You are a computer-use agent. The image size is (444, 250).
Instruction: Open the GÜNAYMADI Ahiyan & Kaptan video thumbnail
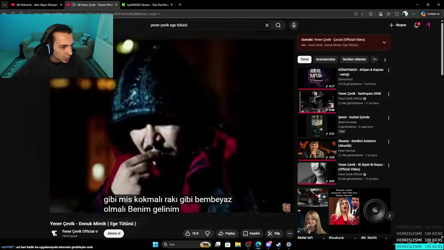pos(317,78)
